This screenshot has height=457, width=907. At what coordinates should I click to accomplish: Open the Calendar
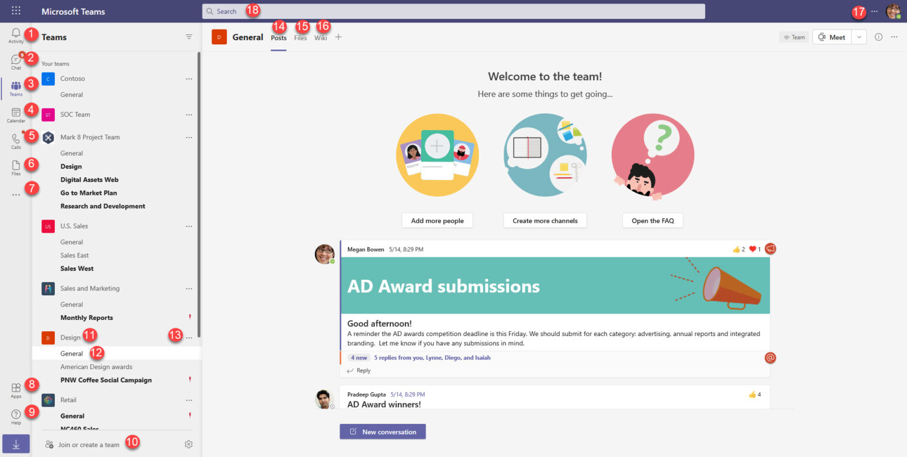pos(15,112)
